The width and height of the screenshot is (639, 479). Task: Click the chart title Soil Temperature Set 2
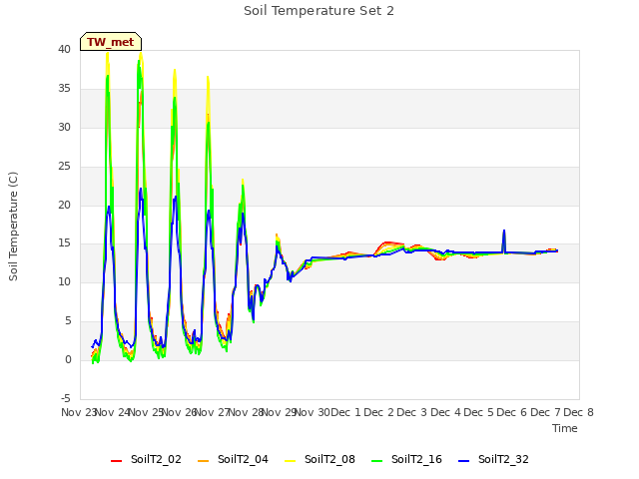319,11
